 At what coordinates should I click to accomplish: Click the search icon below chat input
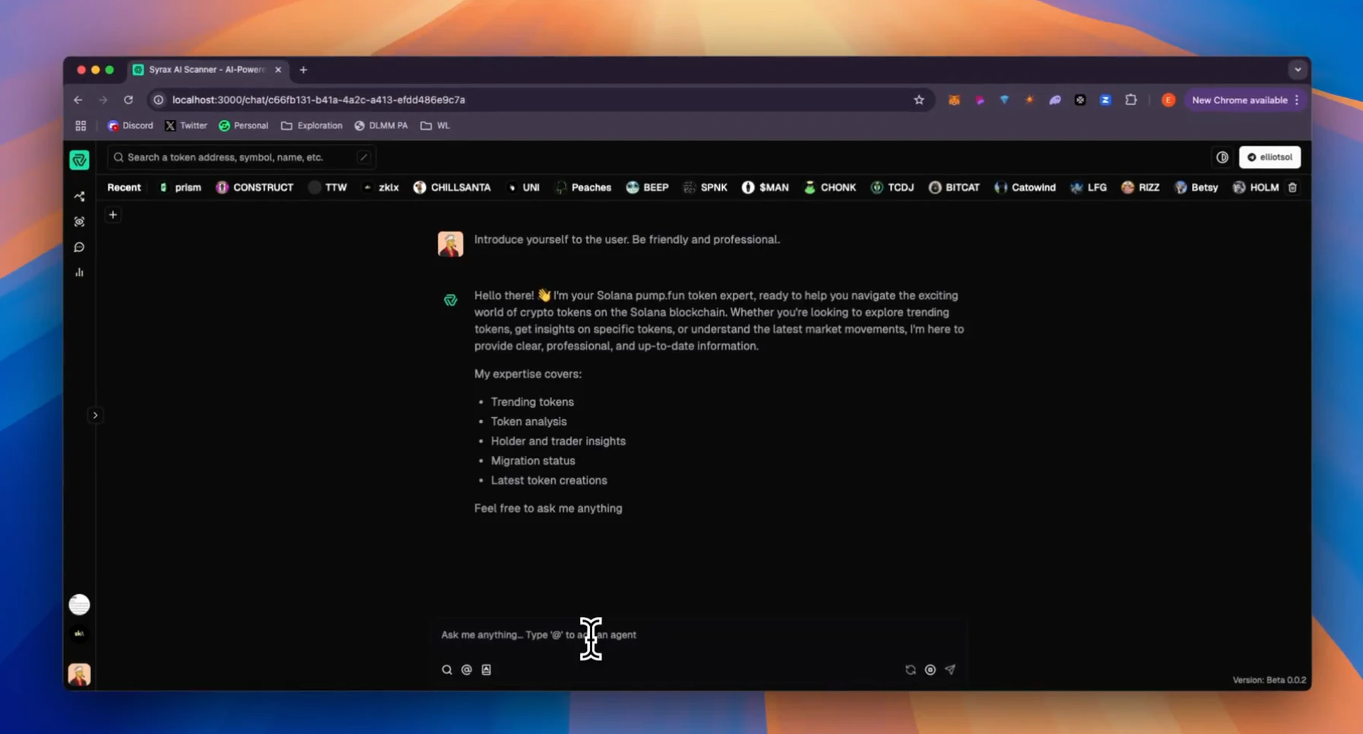pos(447,669)
